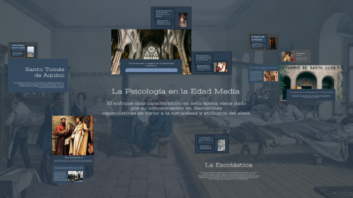This screenshot has width=353, height=198.
Task: Open the gray subtopic card with priest painting
Action: (296, 56)
